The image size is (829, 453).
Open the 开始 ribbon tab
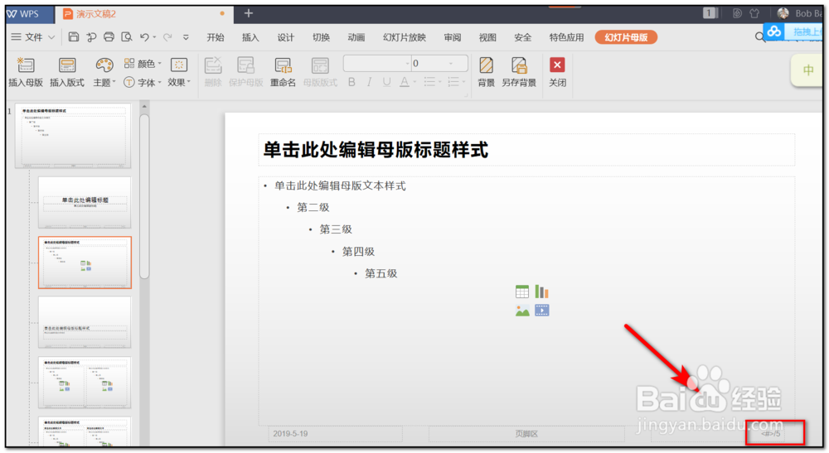[x=216, y=37]
